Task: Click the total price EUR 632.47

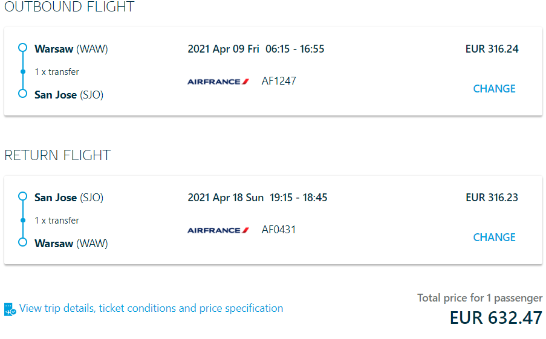Action: [x=496, y=318]
